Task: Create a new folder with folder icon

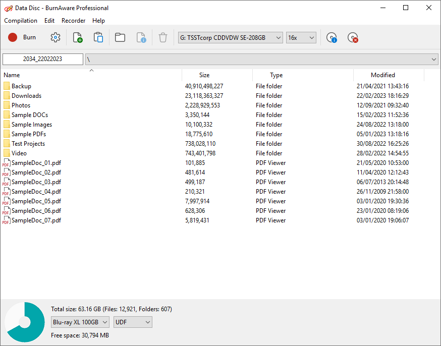Action: tap(120, 37)
